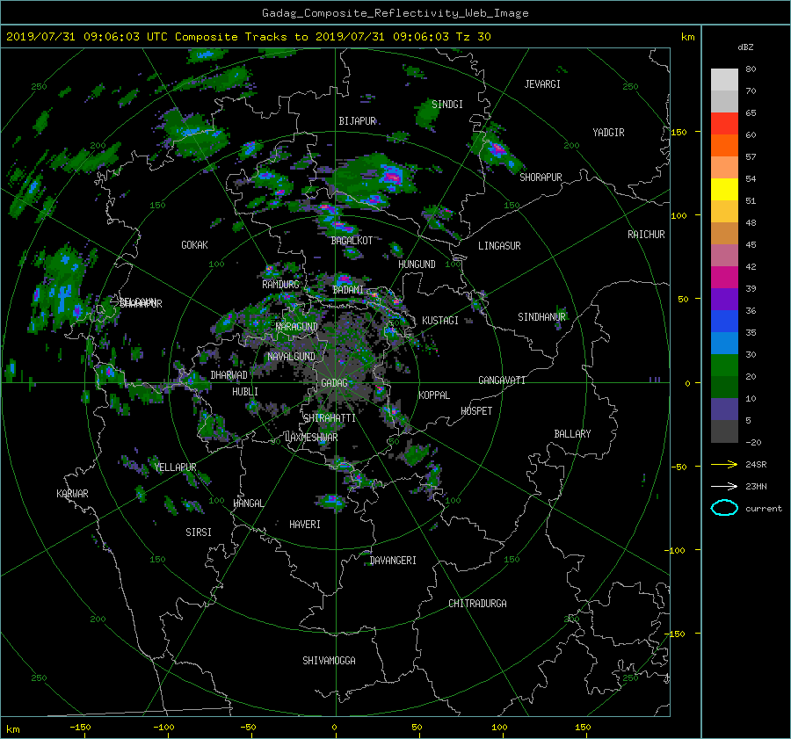The width and height of the screenshot is (791, 739).
Task: Select the orange 57-60 dBZ color swatch
Action: tap(724, 146)
